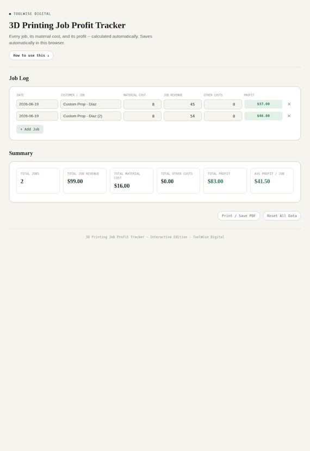The height and width of the screenshot is (451, 310).
Task: Click the + Add Job button
Action: tap(30, 129)
